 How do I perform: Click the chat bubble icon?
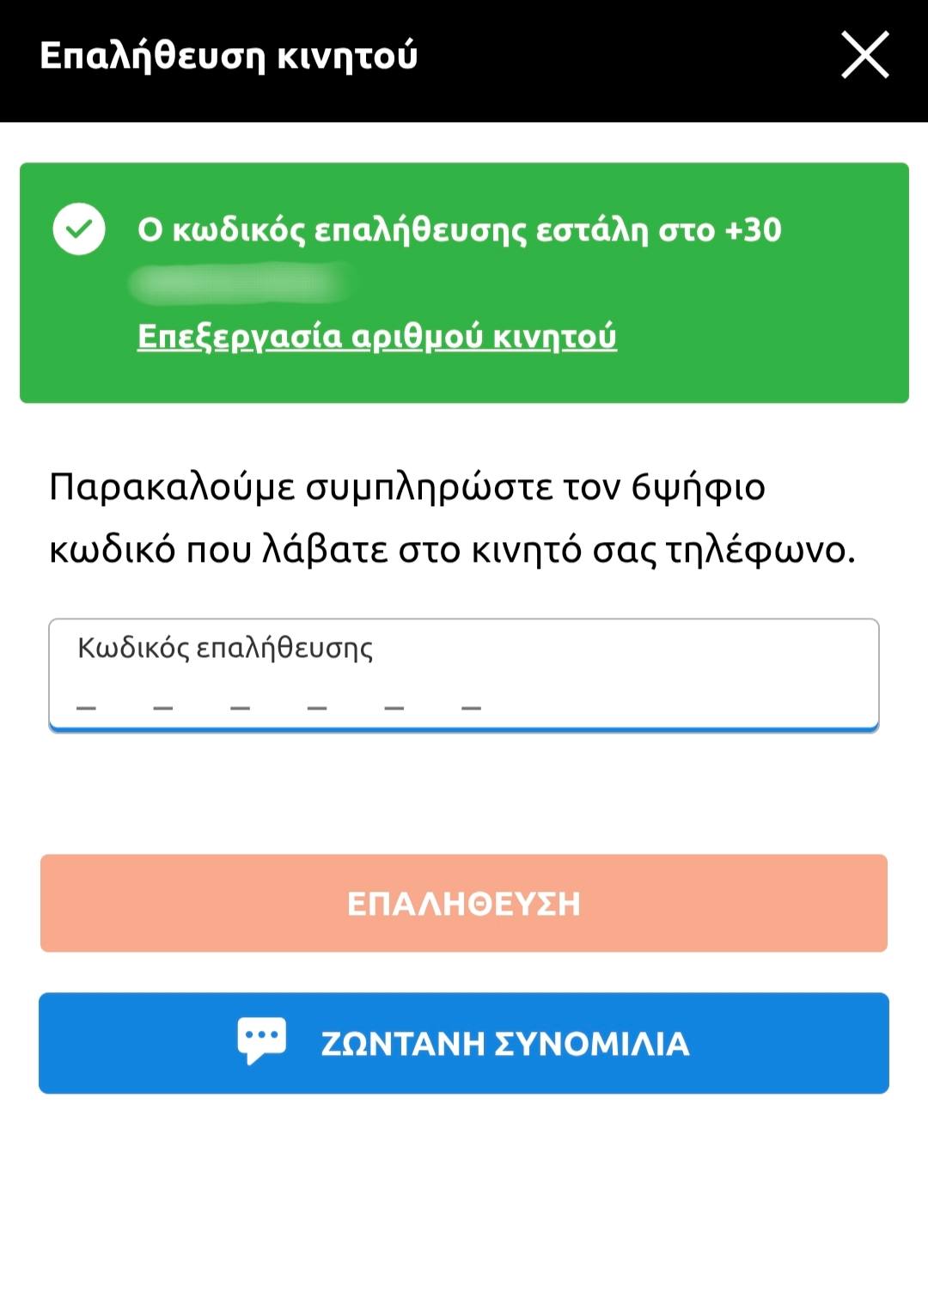(x=261, y=1040)
